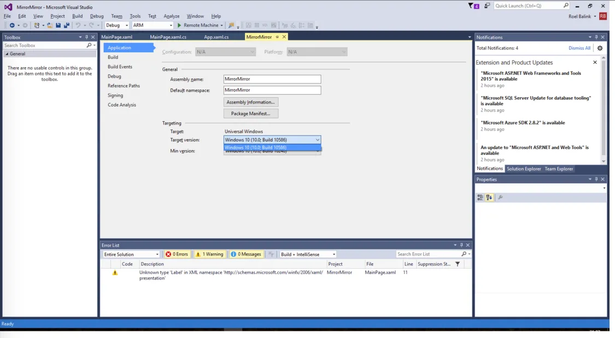The image size is (615, 338).
Task: Click in the Default namespace field
Action: point(272,90)
